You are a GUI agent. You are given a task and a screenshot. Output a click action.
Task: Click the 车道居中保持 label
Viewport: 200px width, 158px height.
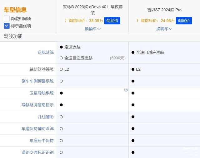point(42,141)
